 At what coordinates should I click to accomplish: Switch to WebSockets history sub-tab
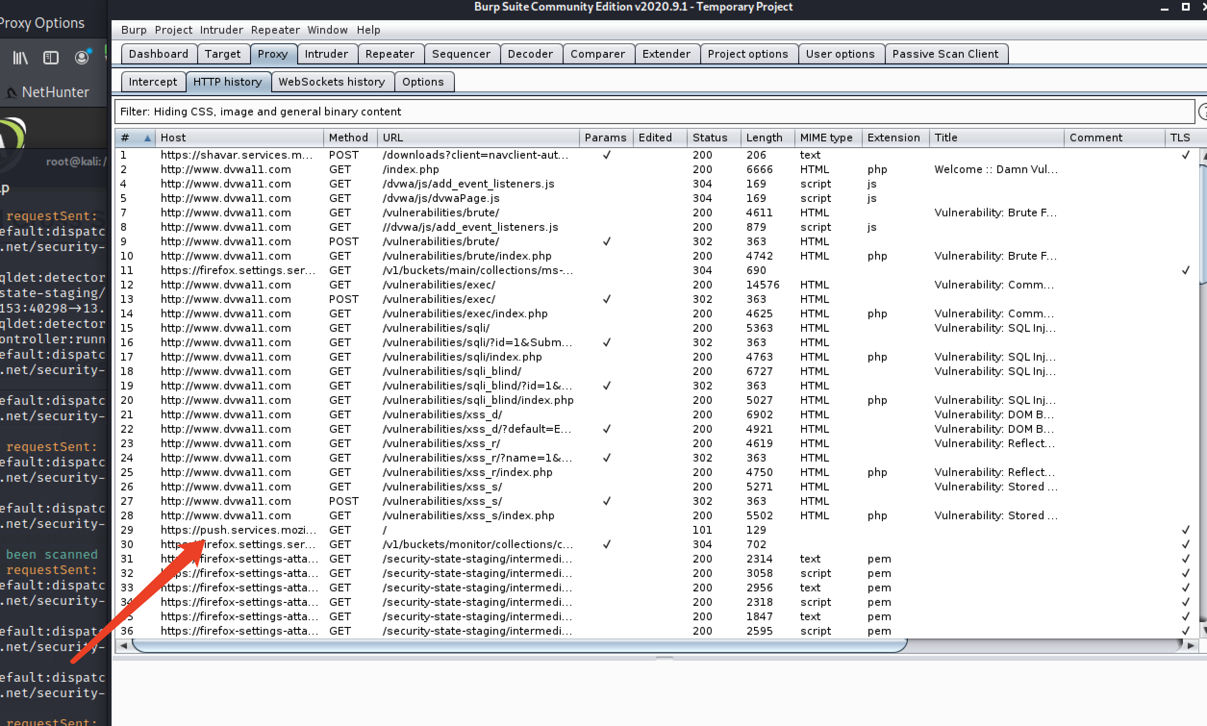click(x=331, y=82)
